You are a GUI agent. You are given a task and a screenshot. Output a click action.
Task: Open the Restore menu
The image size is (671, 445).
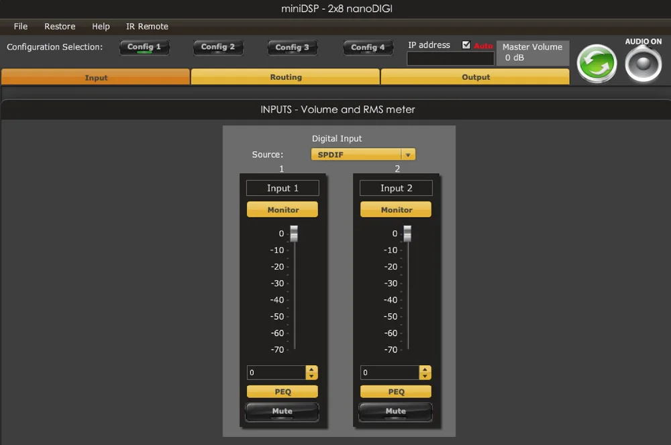pos(60,27)
